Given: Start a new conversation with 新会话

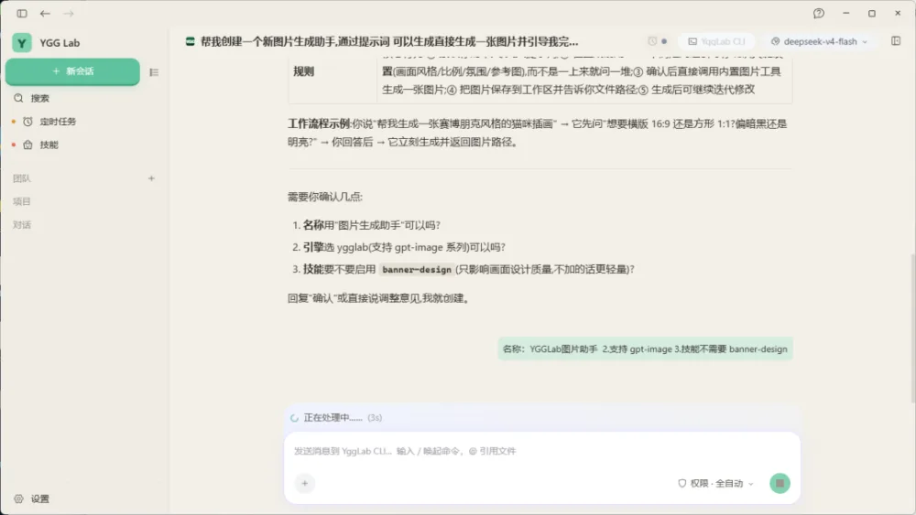Looking at the screenshot, I should click(72, 71).
